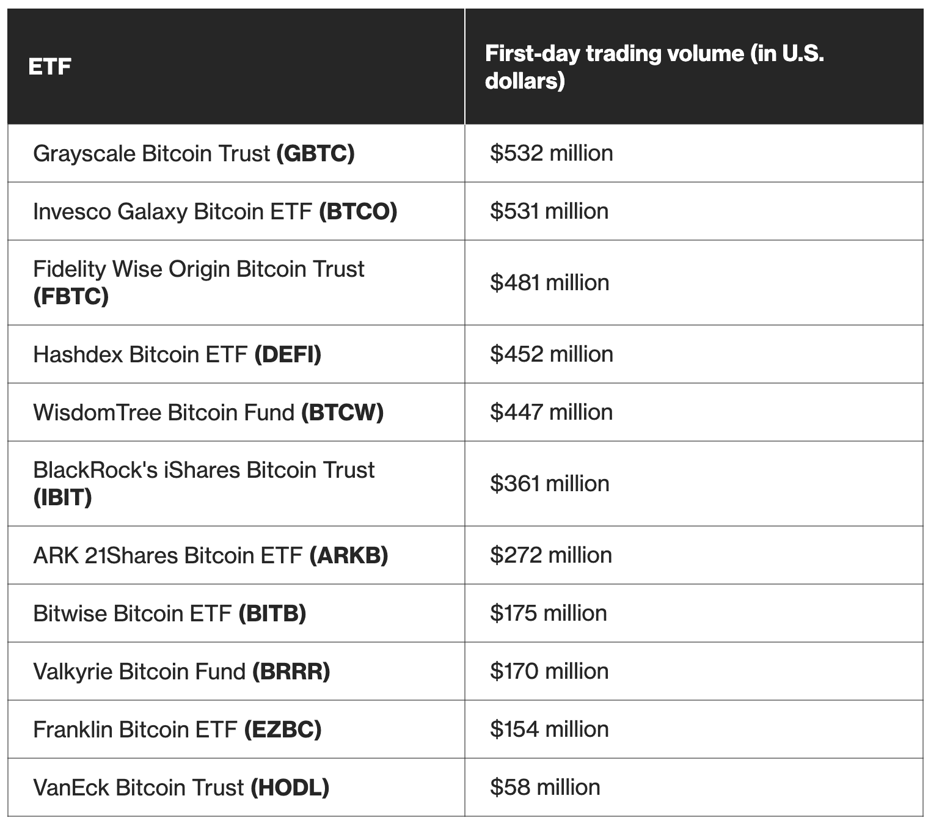This screenshot has height=826, width=931.
Task: Click the $272 million volume value
Action: coord(551,555)
